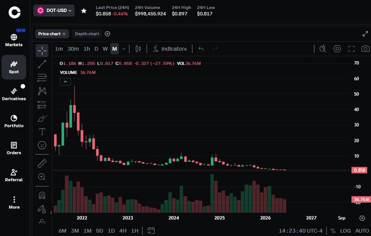Image resolution: width=371 pixels, height=236 pixels.
Task: Open the Portfolio page
Action: click(14, 121)
